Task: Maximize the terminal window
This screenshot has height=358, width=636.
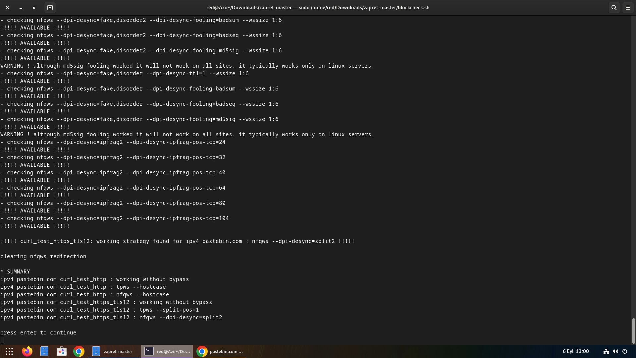Action: coord(34,8)
